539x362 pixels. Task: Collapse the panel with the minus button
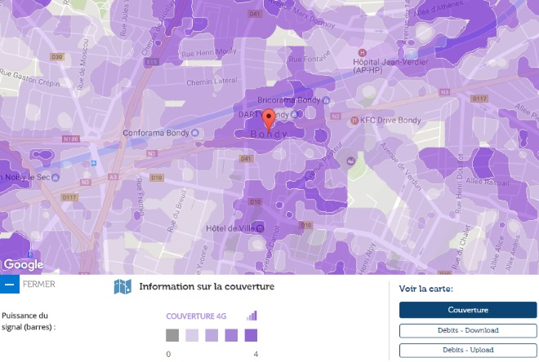coord(9,285)
